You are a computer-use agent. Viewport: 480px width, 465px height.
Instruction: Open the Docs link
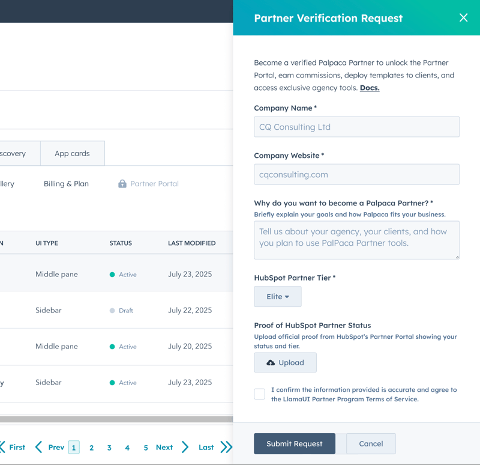pos(370,88)
